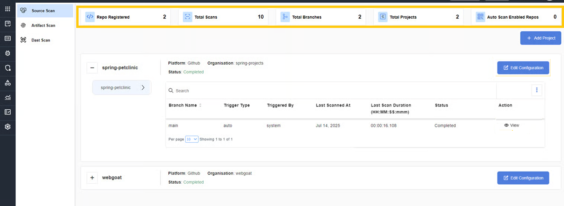Click the Add Project button
Screen dimensions: 564x206
click(540, 38)
